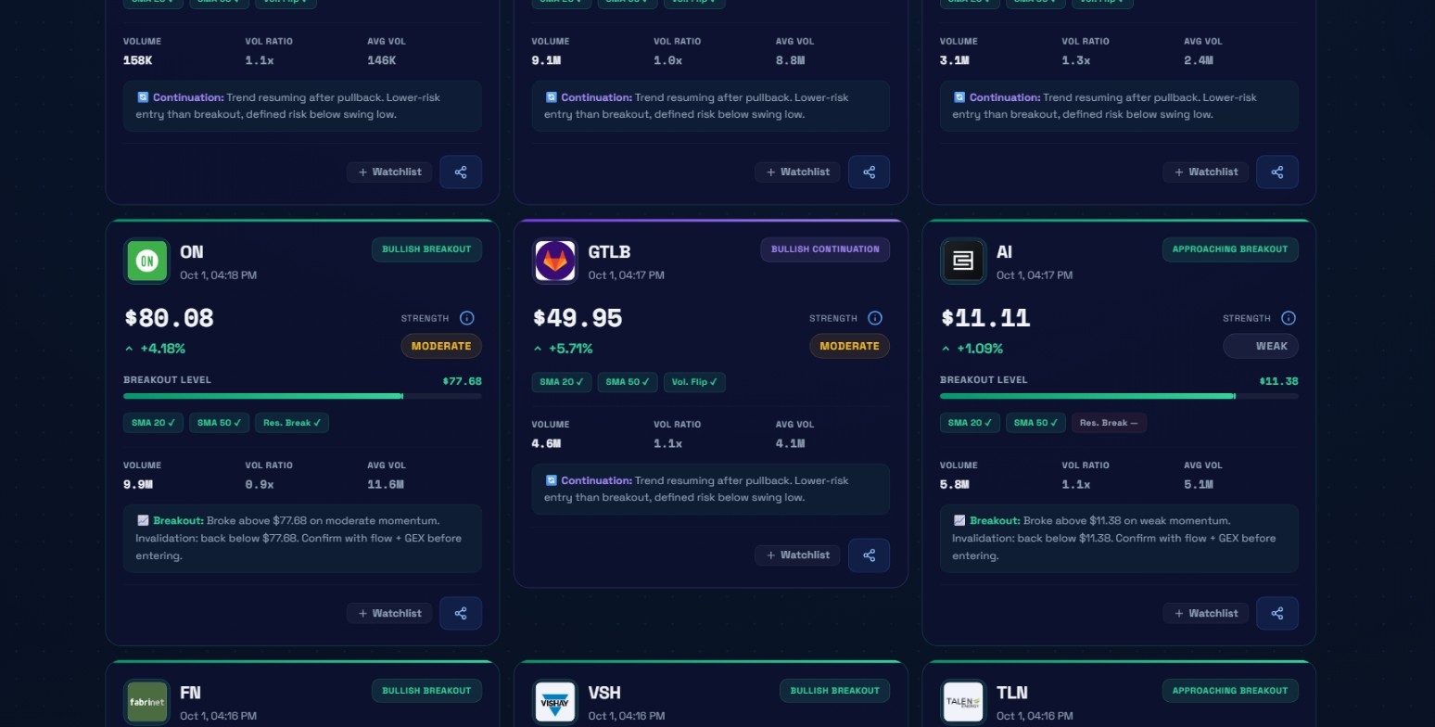This screenshot has height=727, width=1435.
Task: Click the Bullish Breakout badge on VSH card
Action: (834, 691)
